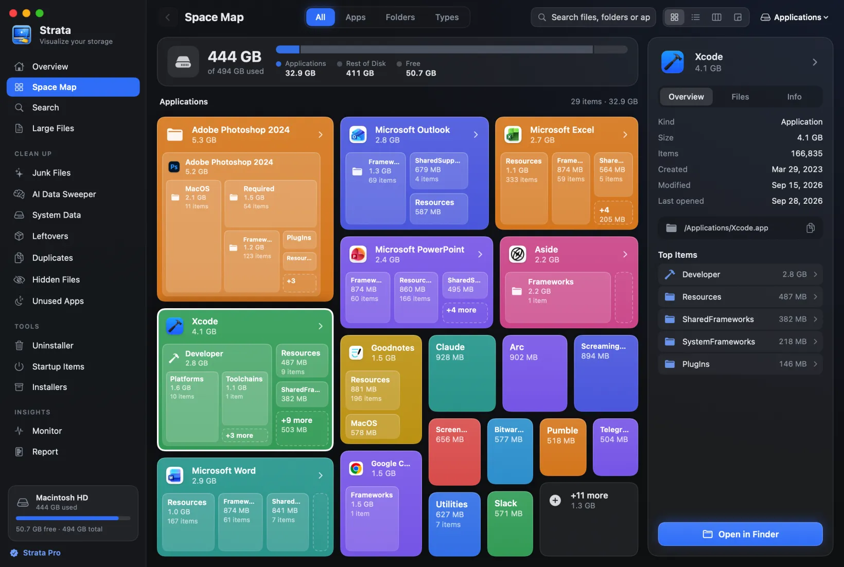
Task: Click the Macintosh HD usage bar
Action: 73,518
